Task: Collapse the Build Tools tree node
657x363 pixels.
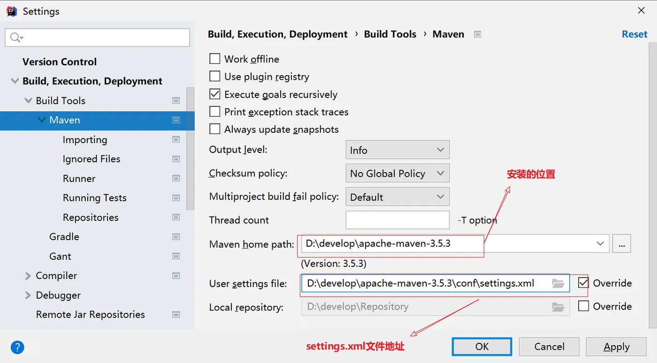Action: 28,100
